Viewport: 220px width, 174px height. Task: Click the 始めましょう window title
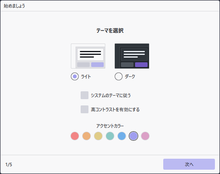(14, 6)
